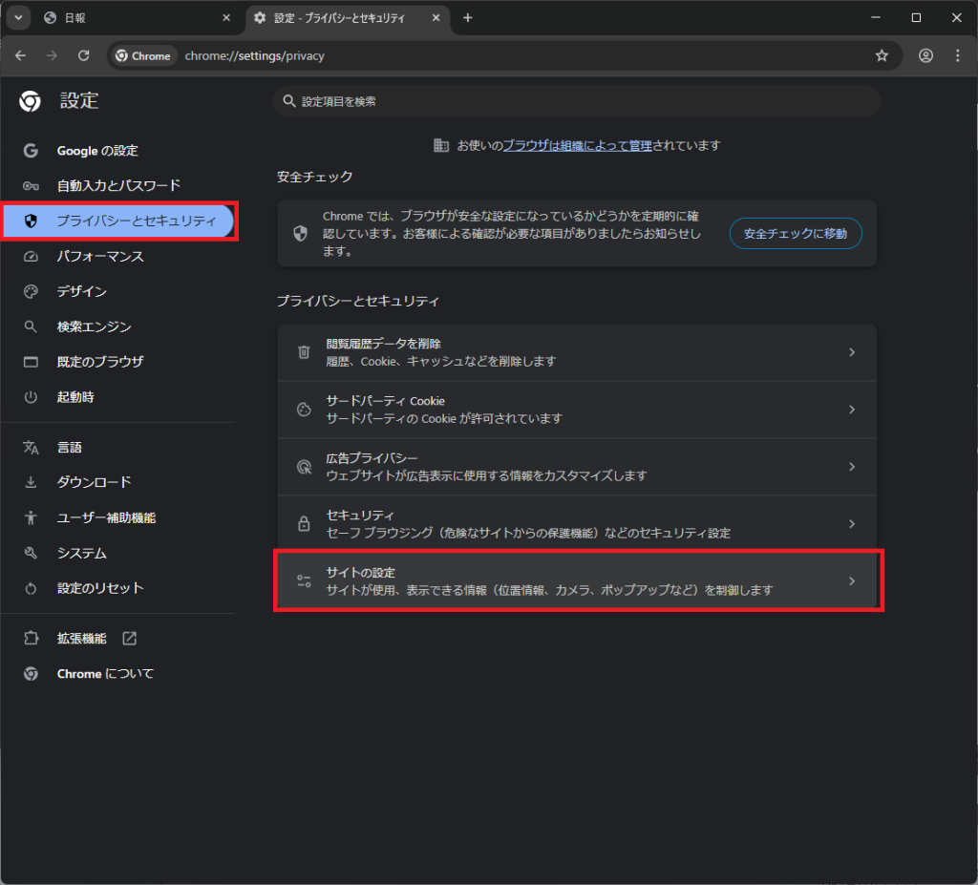Click the bookmark star icon in address bar
Screen dimensions: 978x885
[882, 56]
